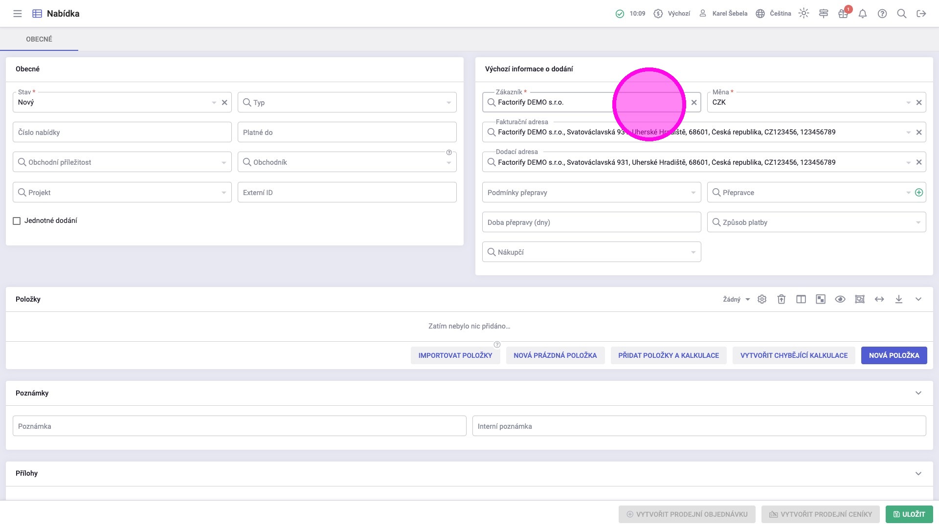
Task: Click the green ULOŽIT button
Action: [x=909, y=514]
